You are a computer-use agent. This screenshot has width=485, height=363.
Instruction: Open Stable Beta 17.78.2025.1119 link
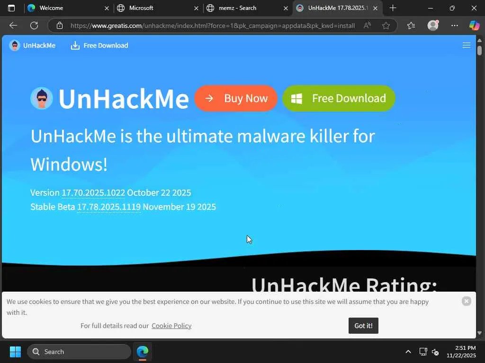click(x=109, y=207)
